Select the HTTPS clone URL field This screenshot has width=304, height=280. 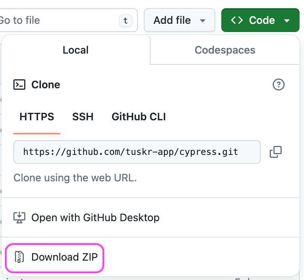137,152
